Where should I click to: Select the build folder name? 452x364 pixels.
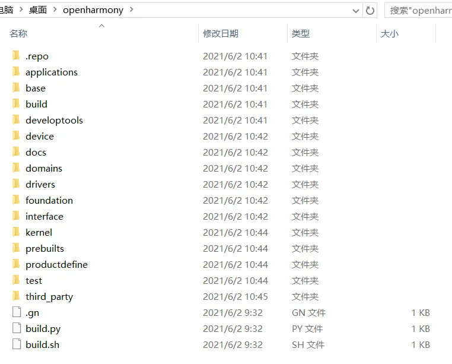36,104
